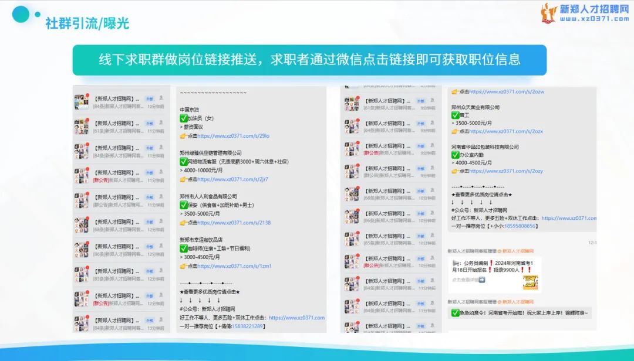
Task: Open the https://www.xz0371.com/s/1zm1 link
Action: (234, 266)
